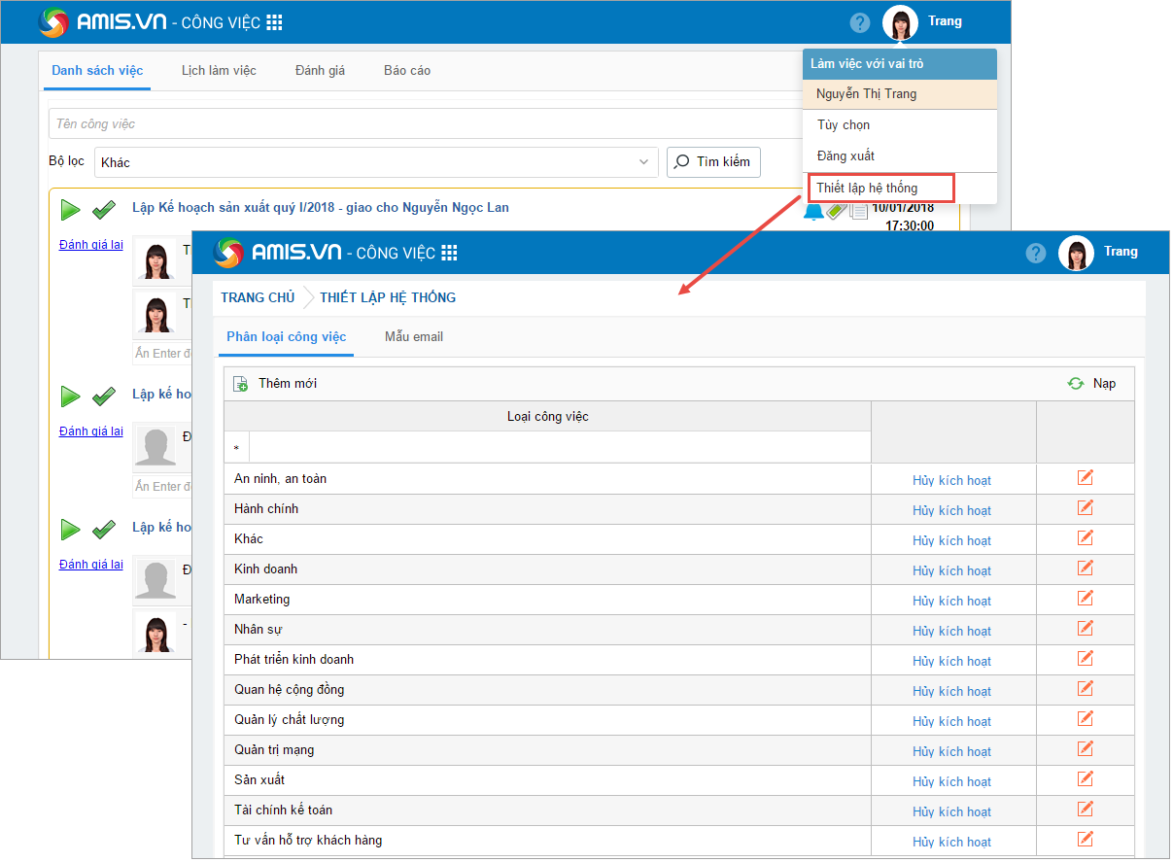Toggle Hủy kích hoạt for An ninh, an toàn
Viewport: 1173px width, 862px height.
pos(951,480)
